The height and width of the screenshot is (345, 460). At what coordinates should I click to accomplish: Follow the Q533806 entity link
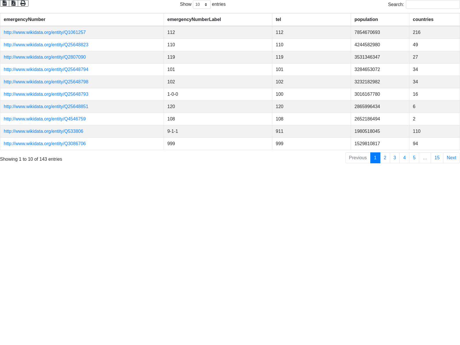coord(43,131)
